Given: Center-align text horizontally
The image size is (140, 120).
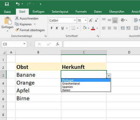Looking at the screenshot, I should point(109,28).
